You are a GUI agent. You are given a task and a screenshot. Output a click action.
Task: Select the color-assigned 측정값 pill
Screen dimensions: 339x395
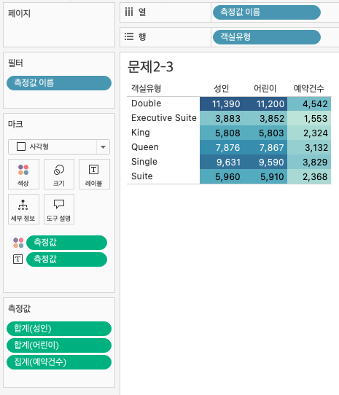[x=67, y=243]
